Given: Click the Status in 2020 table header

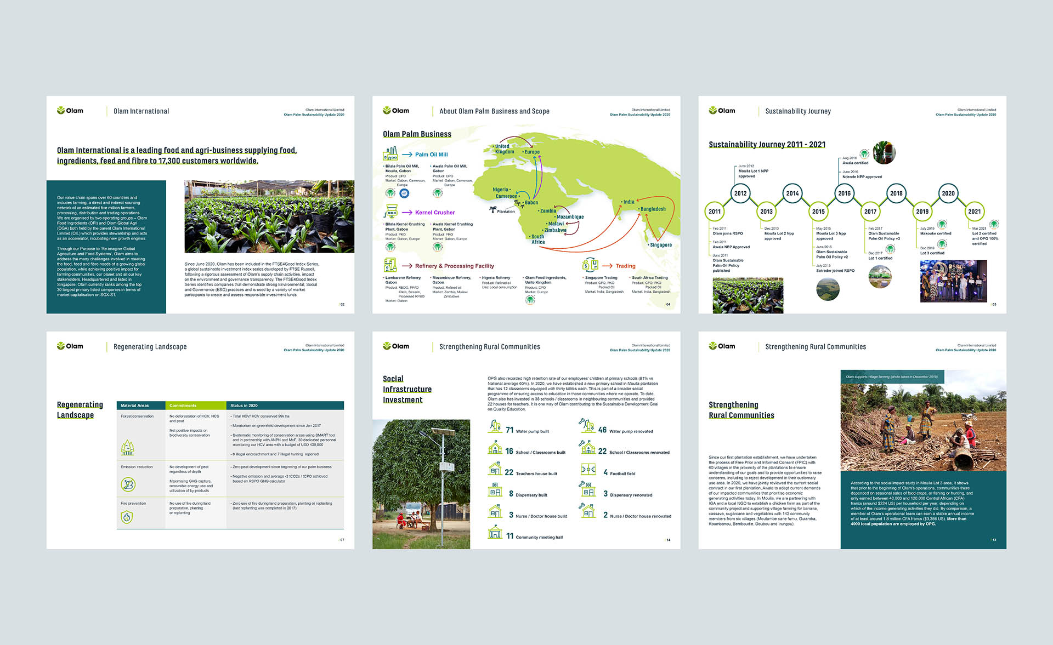Looking at the screenshot, I should pos(285,406).
